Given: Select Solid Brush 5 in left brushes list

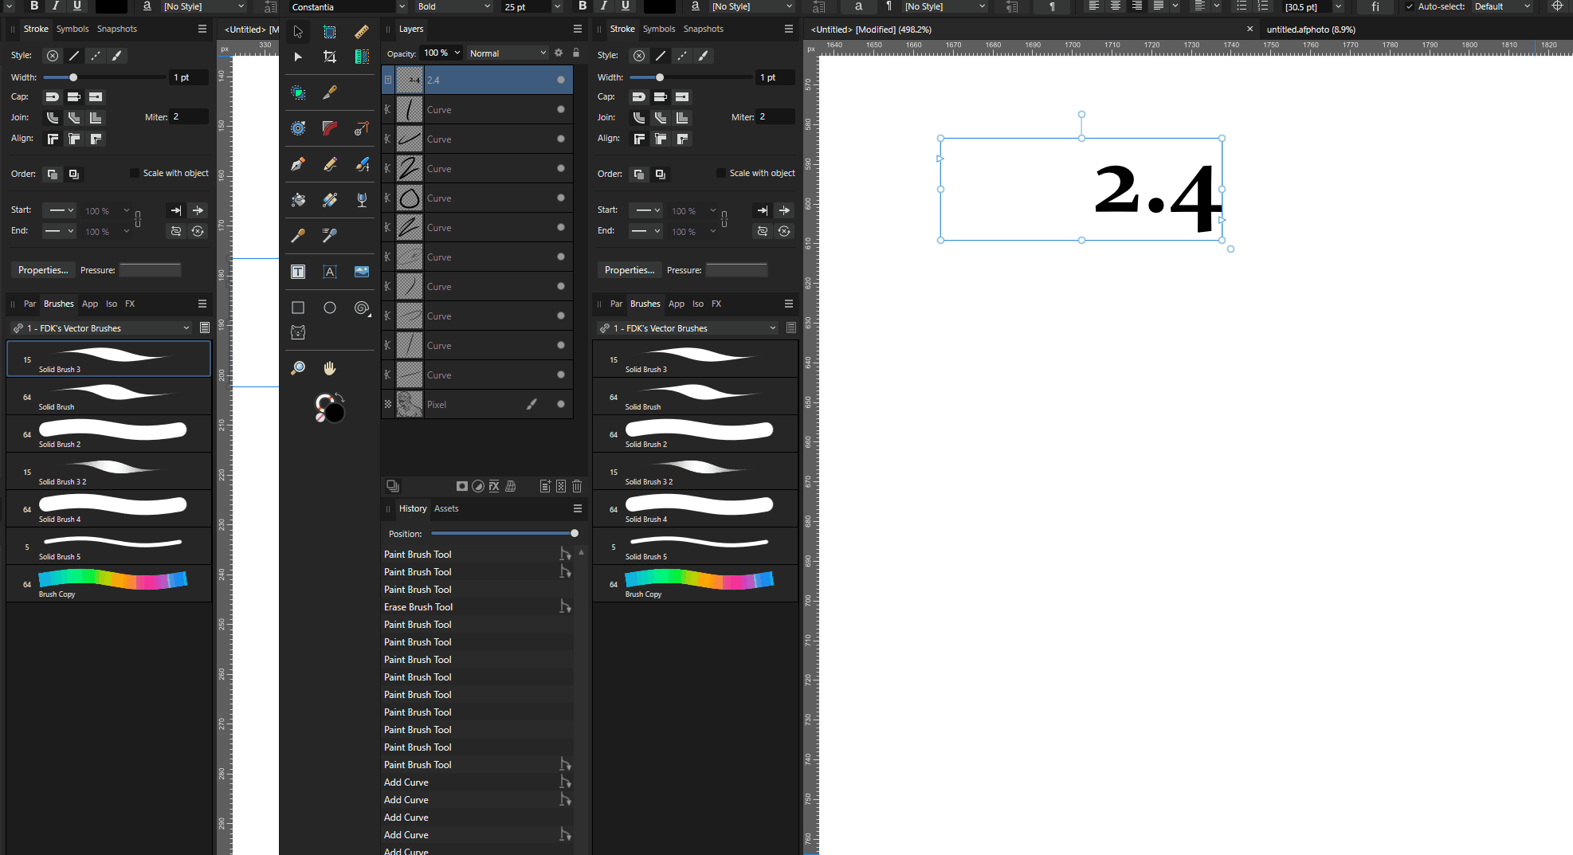Looking at the screenshot, I should [108, 547].
